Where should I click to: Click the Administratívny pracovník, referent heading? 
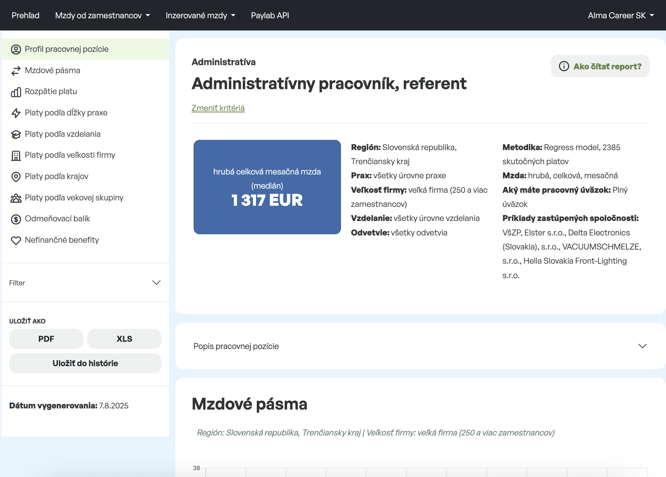[x=329, y=83]
